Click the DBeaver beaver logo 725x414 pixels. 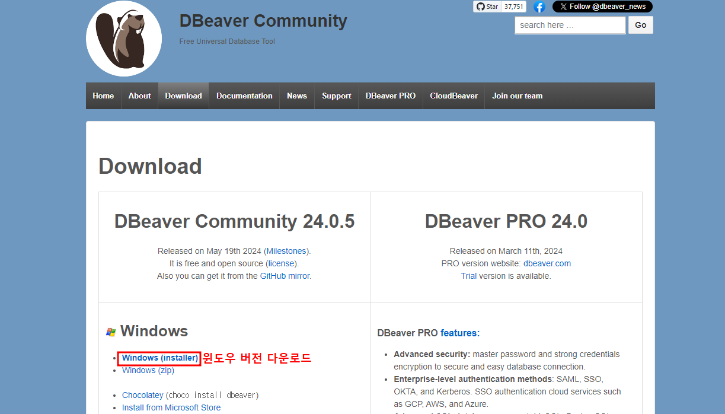(124, 39)
